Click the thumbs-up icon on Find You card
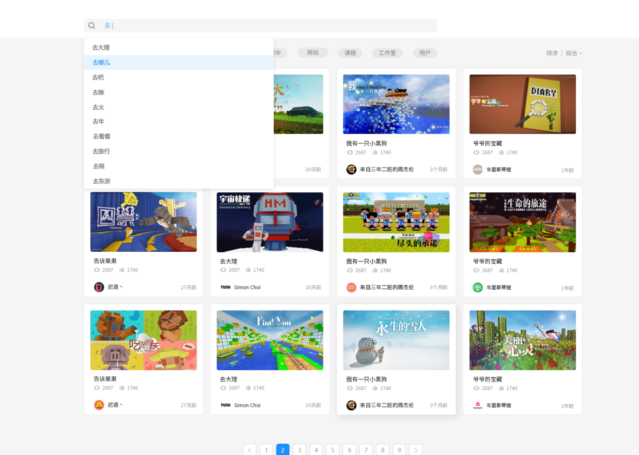 click(x=248, y=388)
